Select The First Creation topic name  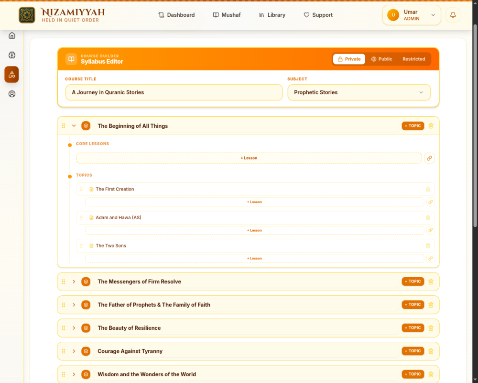click(x=115, y=190)
